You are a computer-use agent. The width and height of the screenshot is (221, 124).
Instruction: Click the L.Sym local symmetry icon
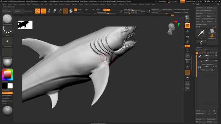pyautogui.click(x=187, y=37)
